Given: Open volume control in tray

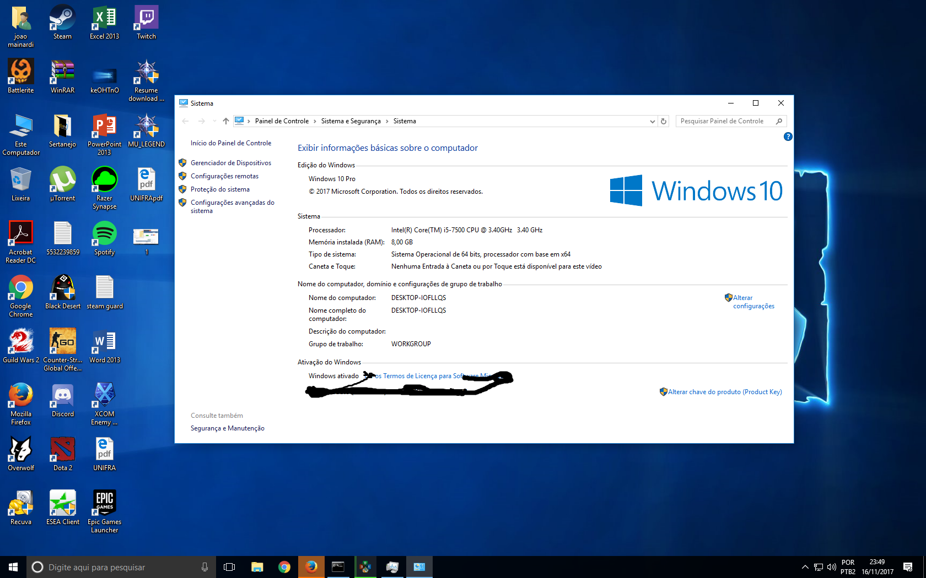Looking at the screenshot, I should click(831, 567).
